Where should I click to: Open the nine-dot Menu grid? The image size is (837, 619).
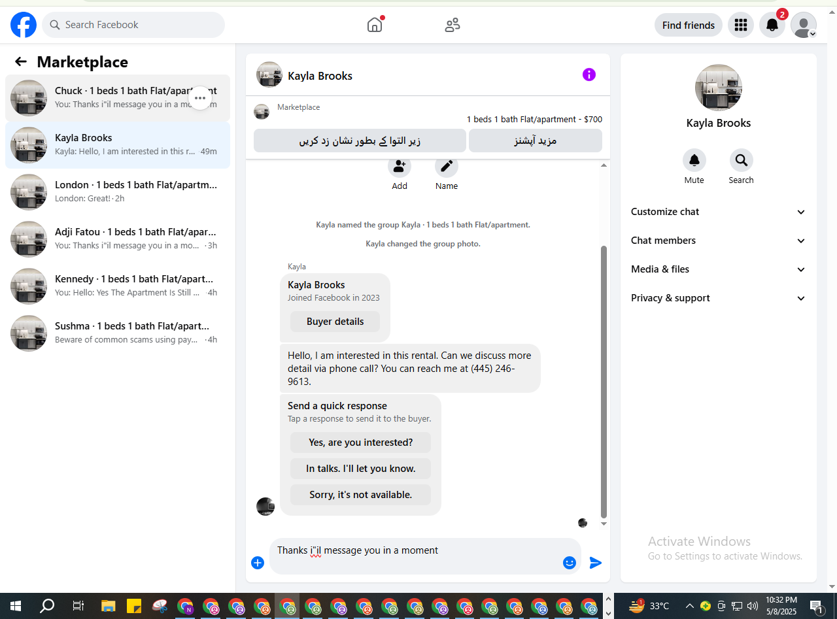point(741,25)
